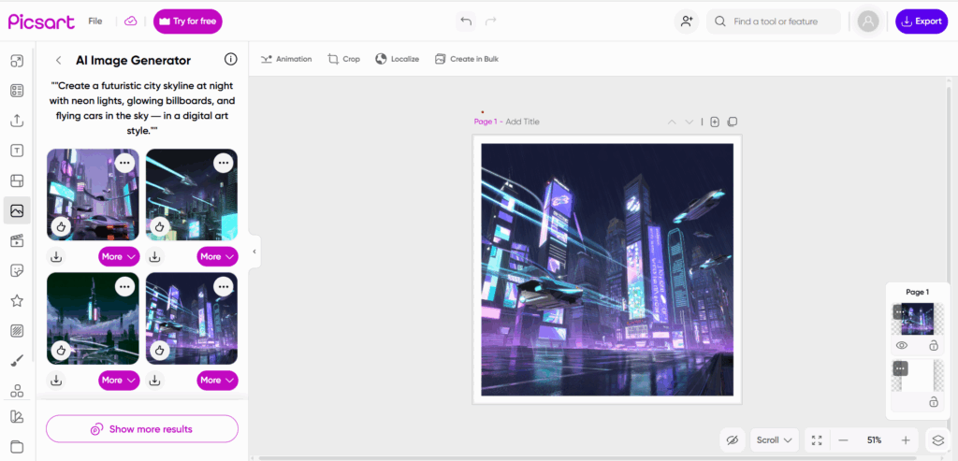
Task: Collapse the left AI Image Generator panel
Action: [254, 252]
